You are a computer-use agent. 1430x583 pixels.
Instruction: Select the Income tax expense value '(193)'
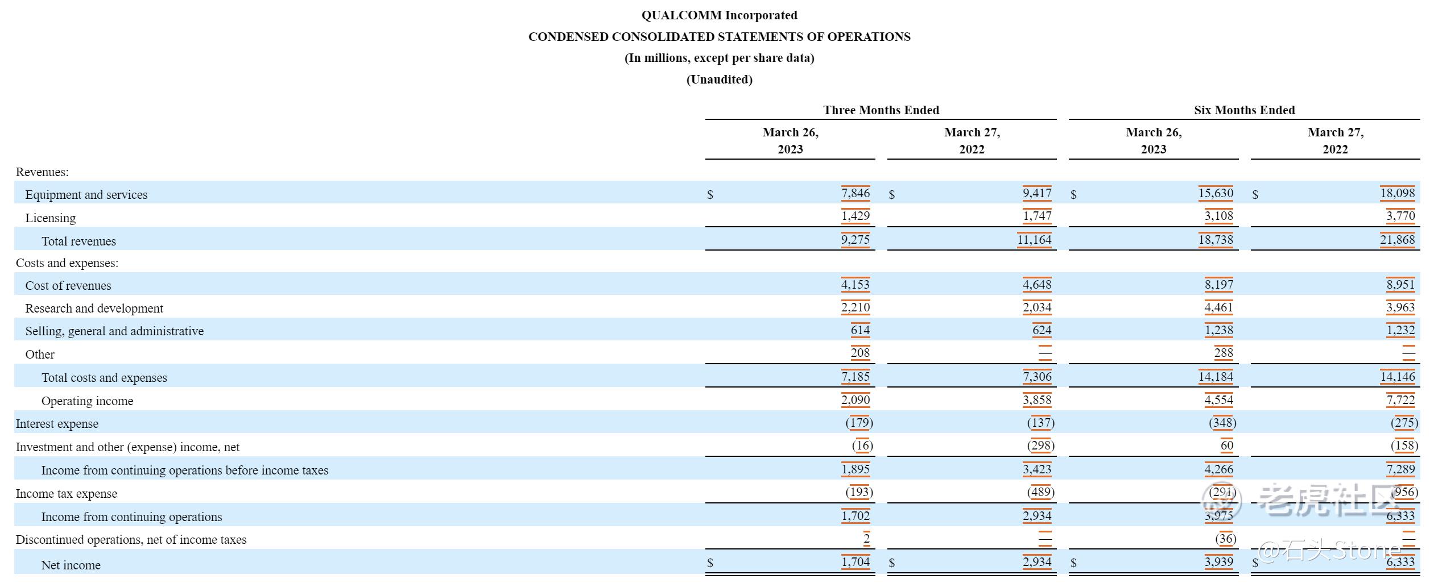click(859, 492)
